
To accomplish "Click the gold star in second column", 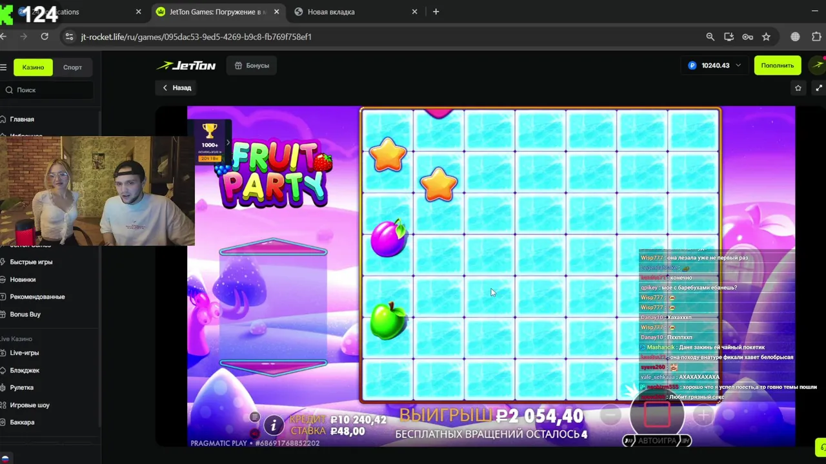I will 439,185.
